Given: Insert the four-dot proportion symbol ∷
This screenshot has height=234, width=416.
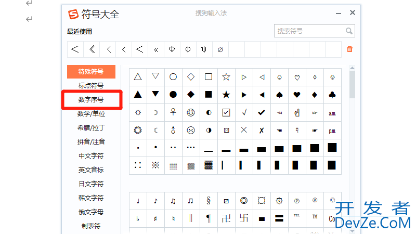Looking at the screenshot, I should [138, 165].
